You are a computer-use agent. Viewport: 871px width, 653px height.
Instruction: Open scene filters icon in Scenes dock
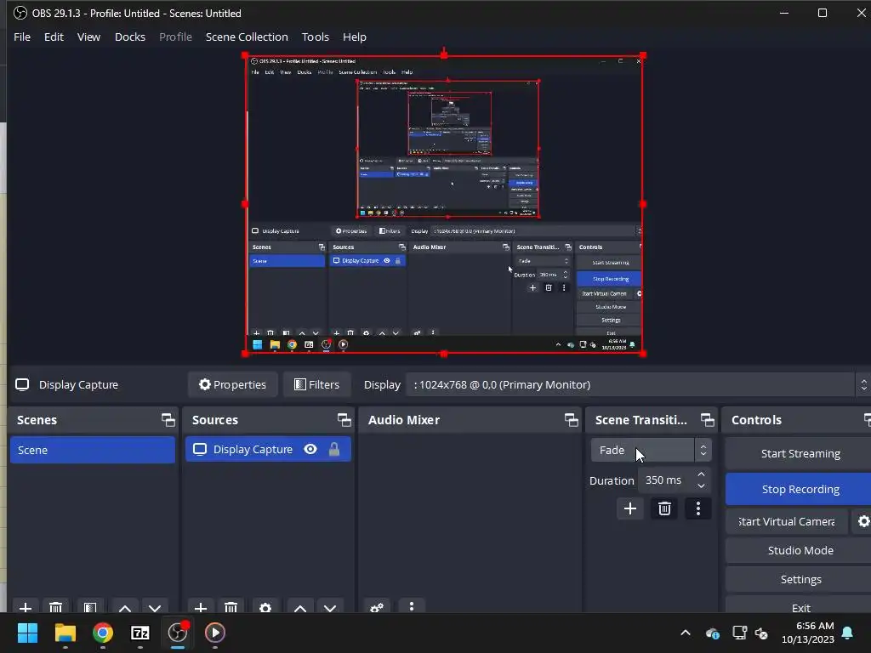tap(90, 607)
